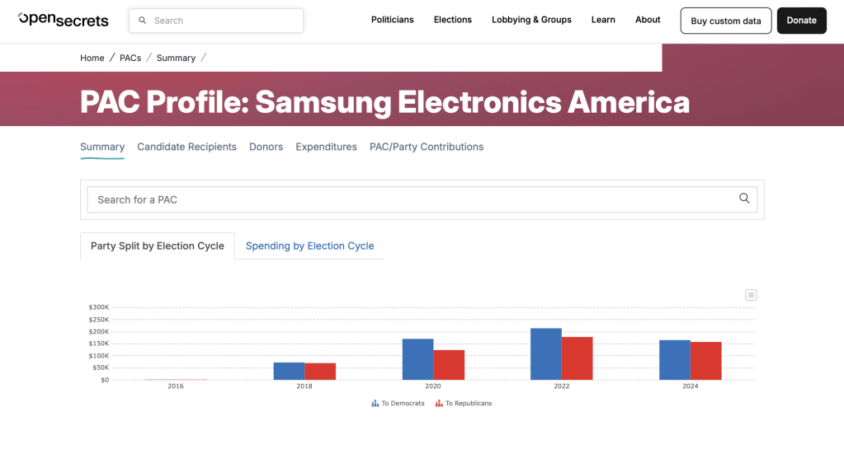Open the chart hamburger menu icon

(751, 295)
